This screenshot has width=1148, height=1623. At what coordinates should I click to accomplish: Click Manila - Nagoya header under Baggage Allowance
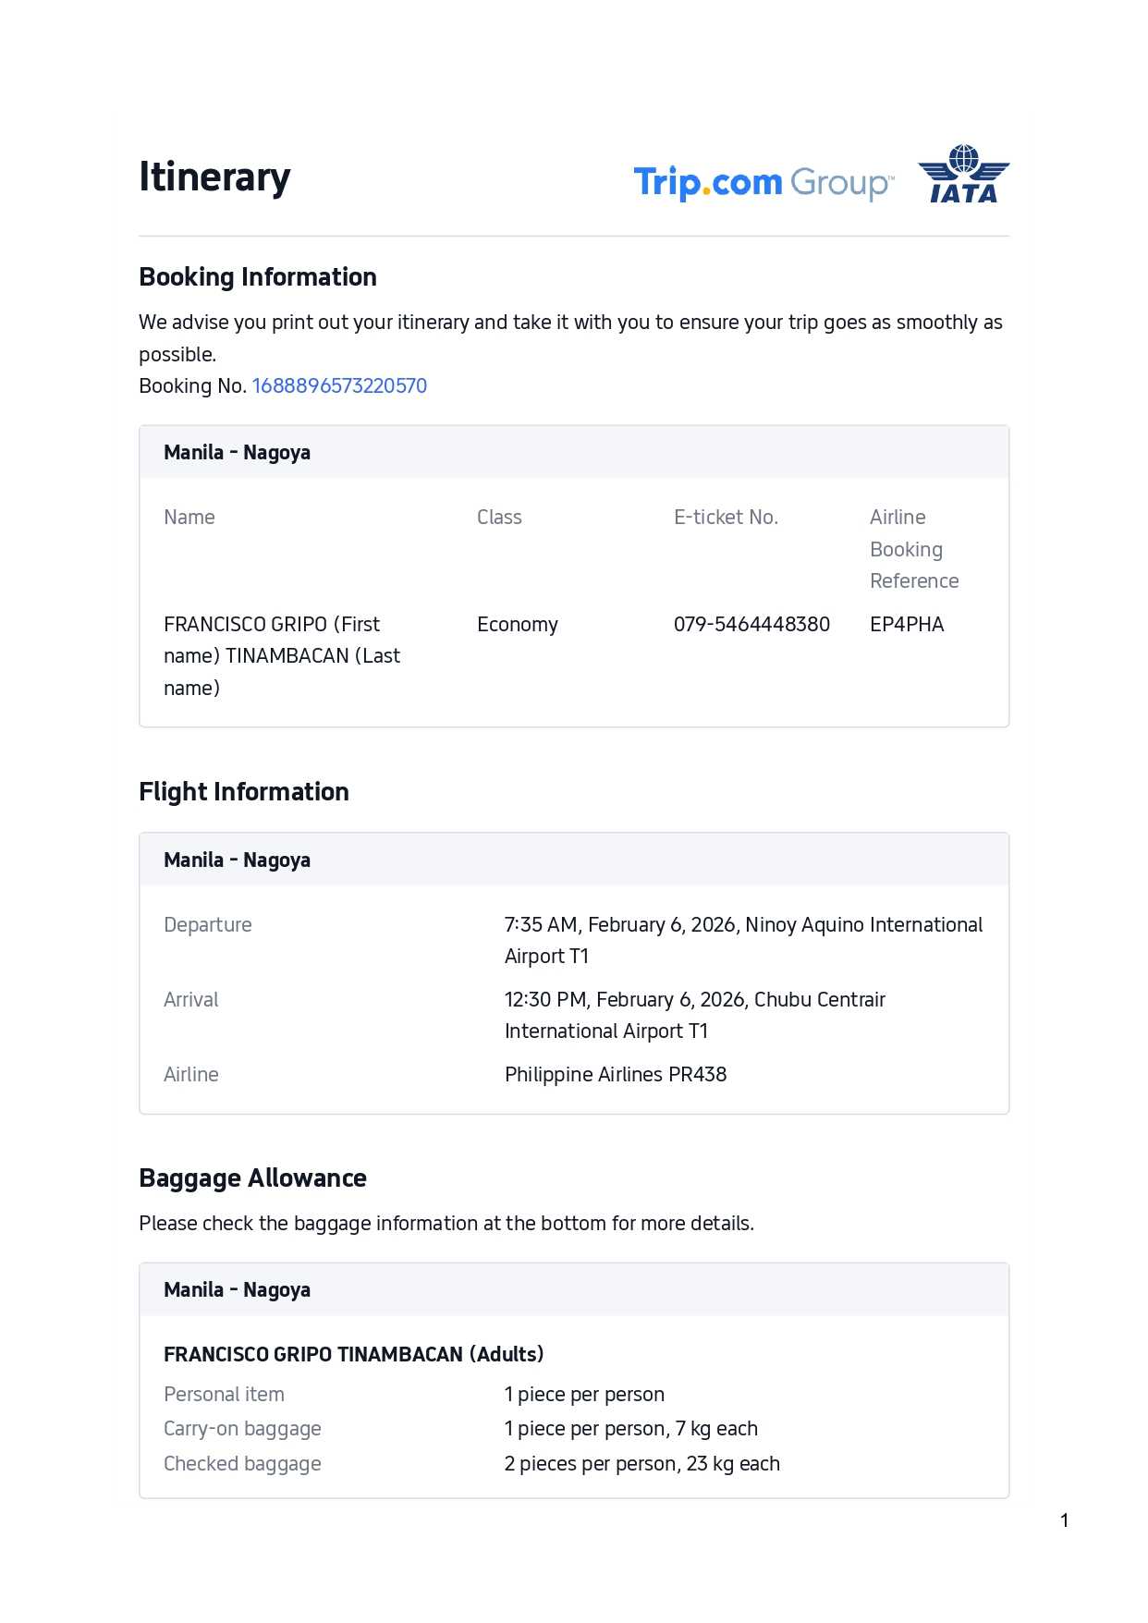click(238, 1290)
